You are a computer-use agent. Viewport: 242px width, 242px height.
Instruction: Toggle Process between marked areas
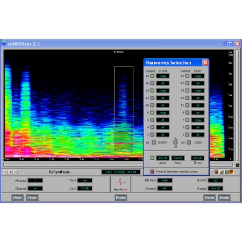pyautogui.click(x=152, y=172)
